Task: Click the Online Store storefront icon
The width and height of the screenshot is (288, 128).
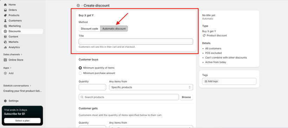Action: point(5,60)
